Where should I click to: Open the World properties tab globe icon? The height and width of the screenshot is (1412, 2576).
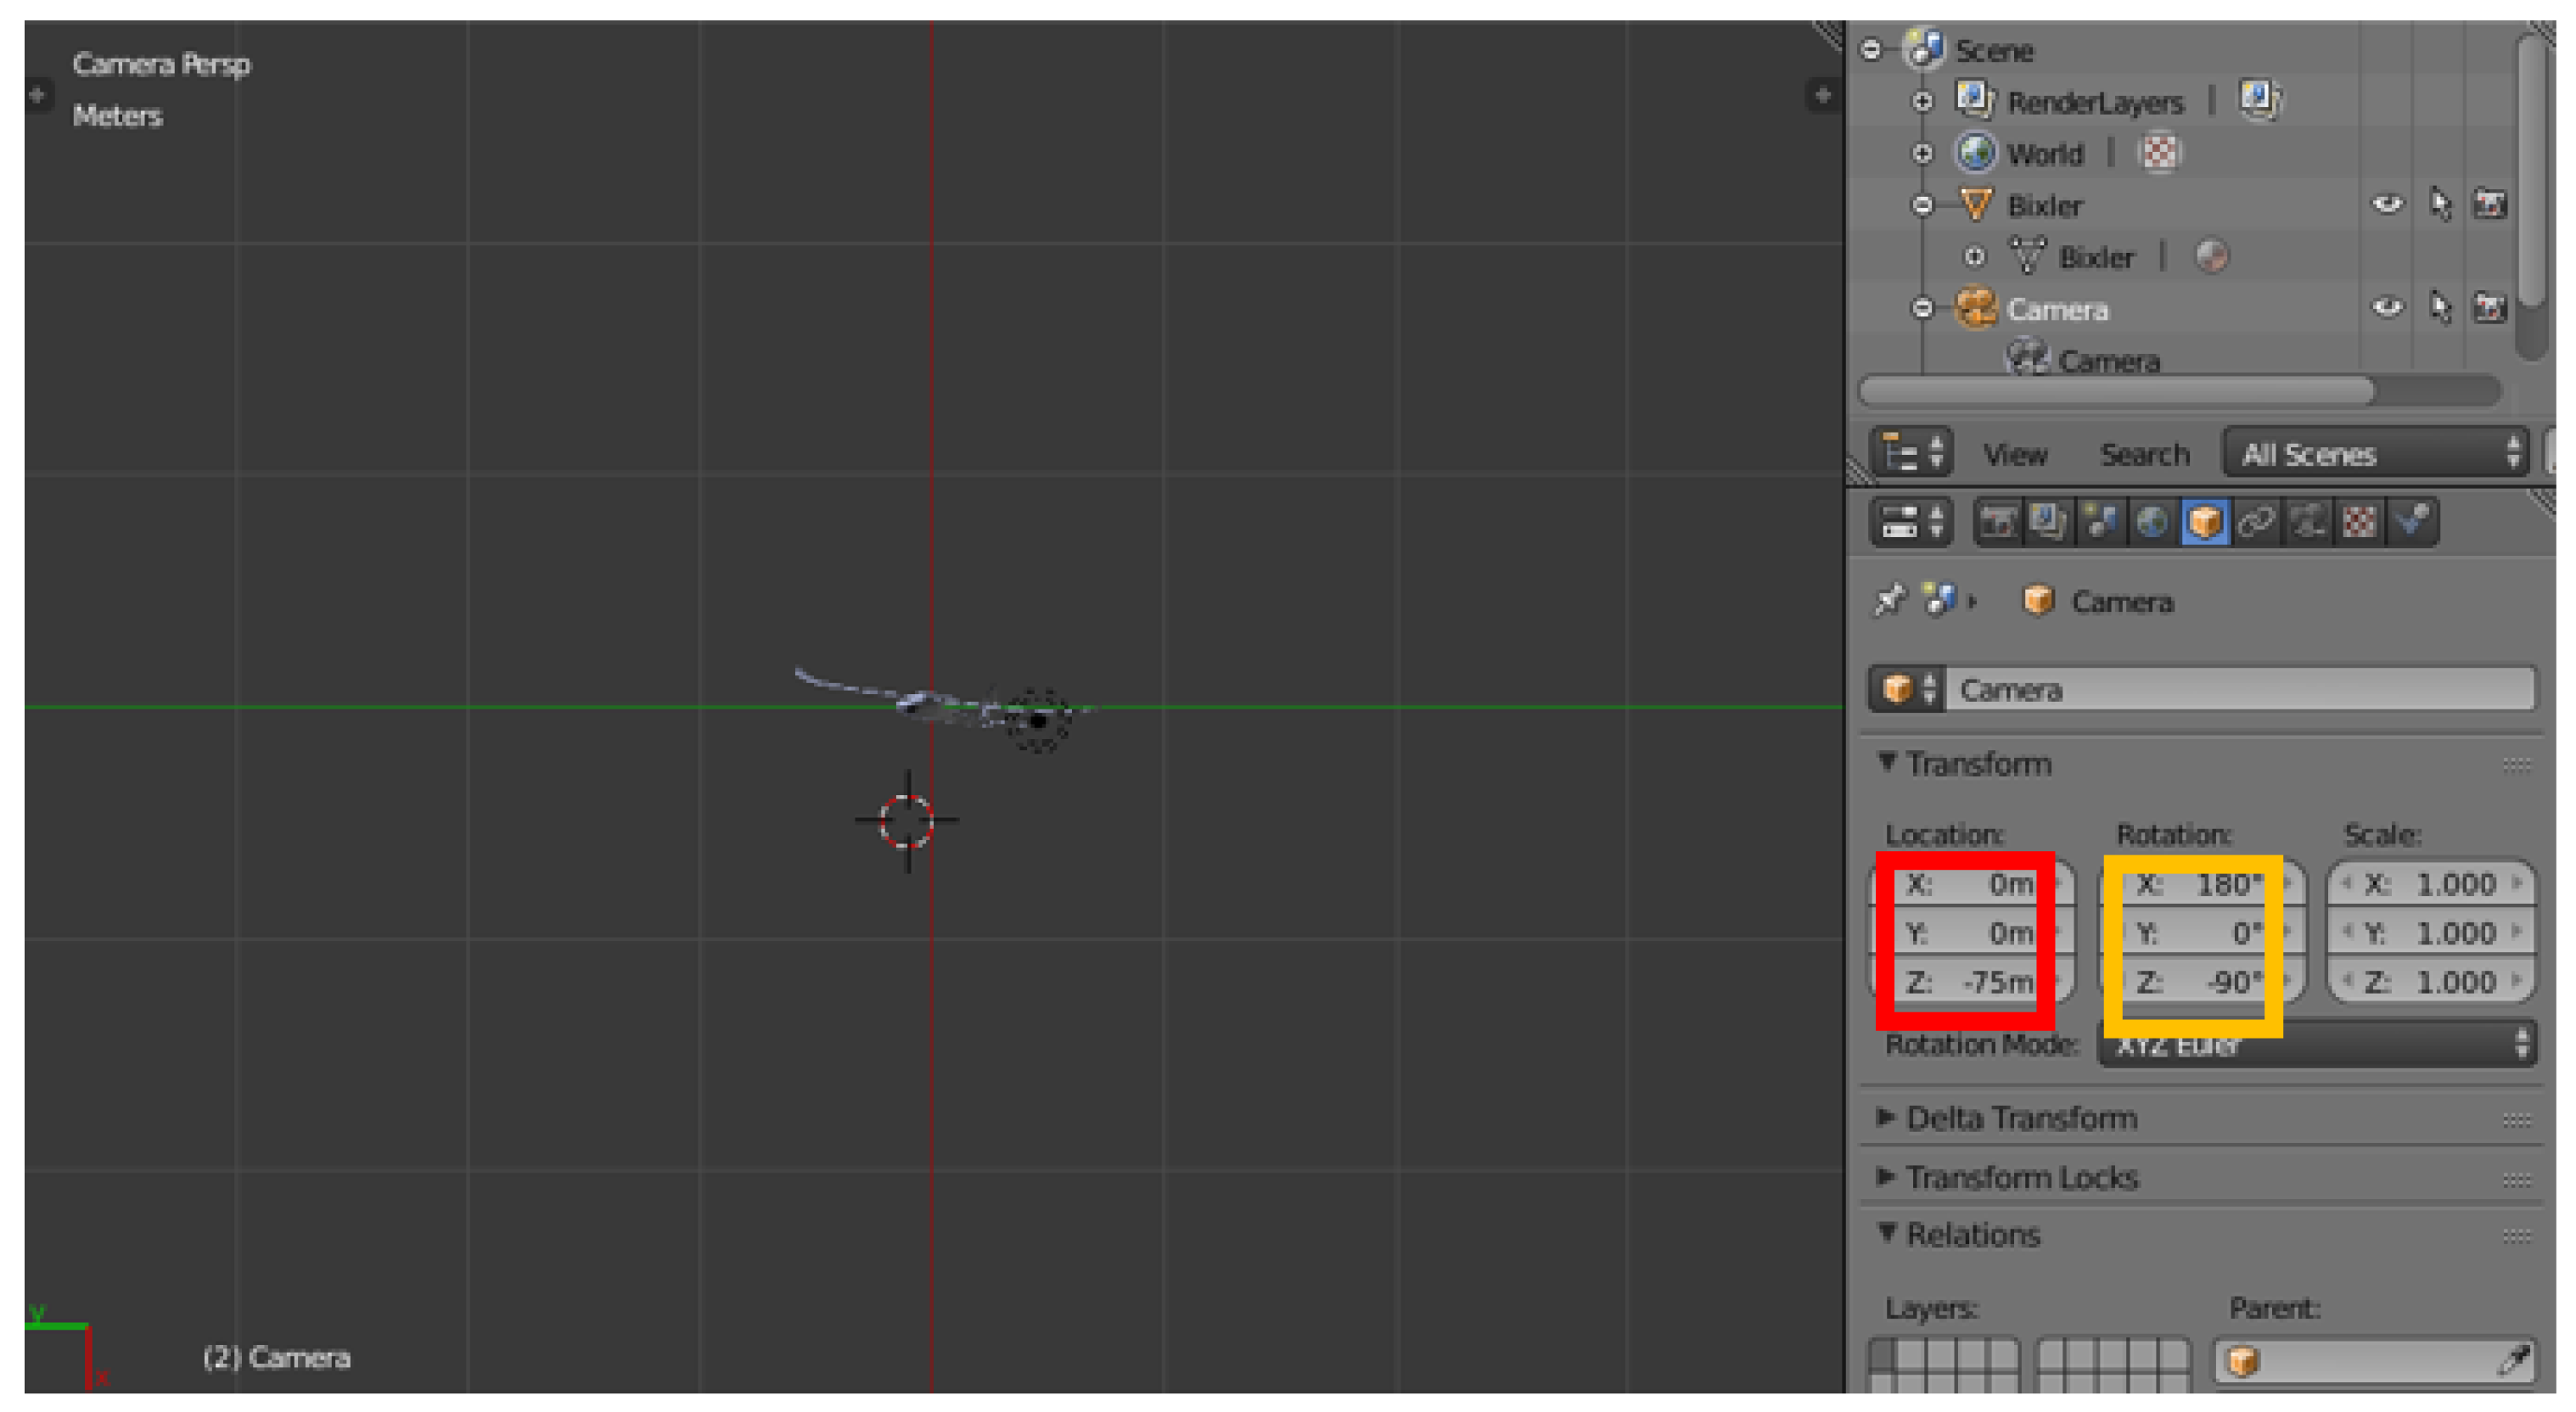(2152, 522)
